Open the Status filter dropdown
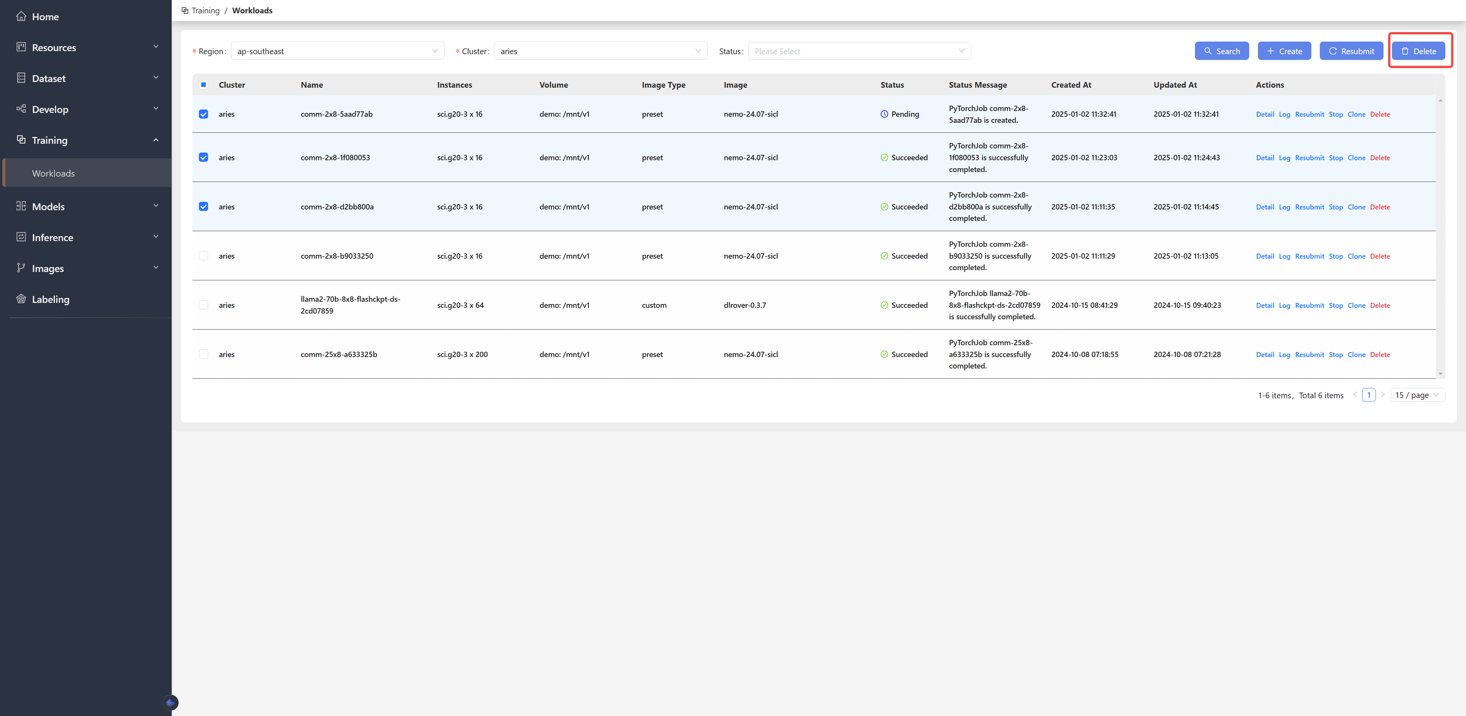This screenshot has width=1466, height=716. [859, 51]
